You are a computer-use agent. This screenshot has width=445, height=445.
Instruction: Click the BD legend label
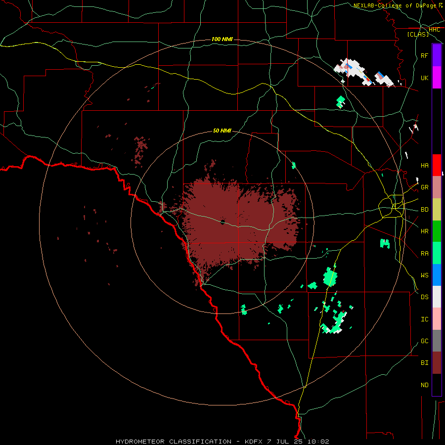[425, 210]
